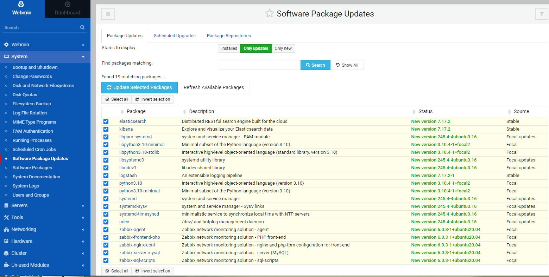
Task: Uncheck the zabbix-sql-scripts checkbox
Action: click(106, 260)
